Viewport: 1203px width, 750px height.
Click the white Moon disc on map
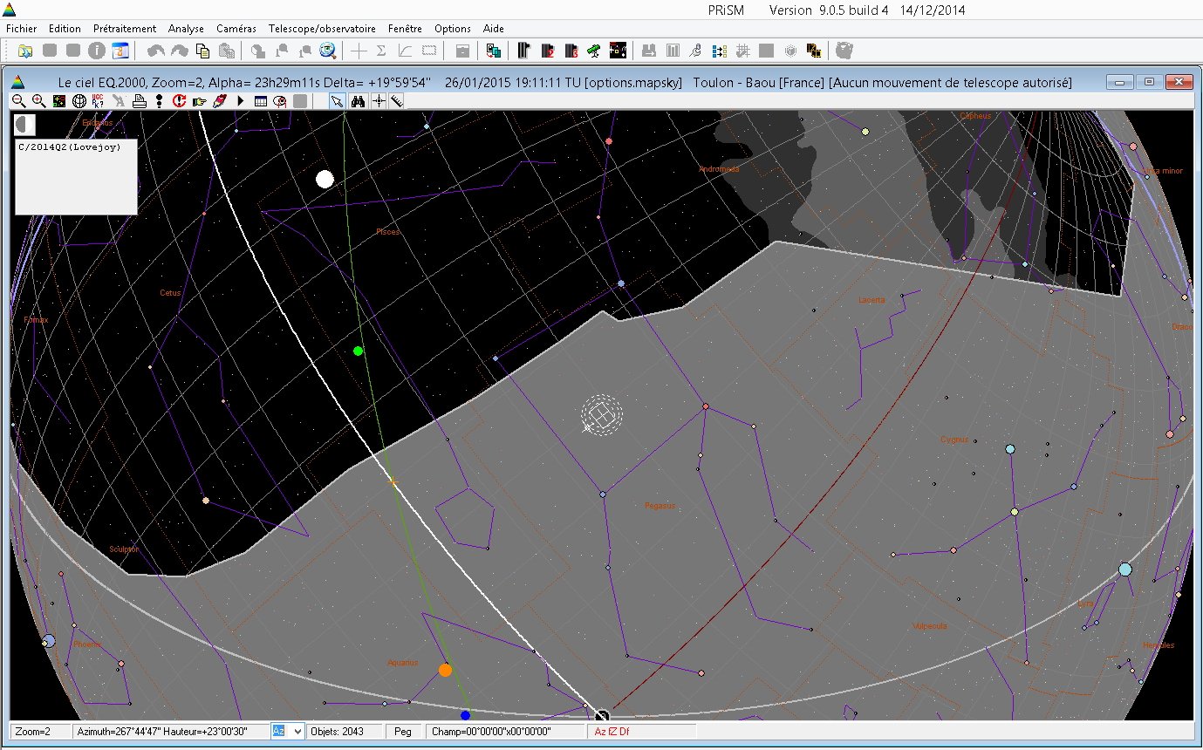pyautogui.click(x=325, y=179)
